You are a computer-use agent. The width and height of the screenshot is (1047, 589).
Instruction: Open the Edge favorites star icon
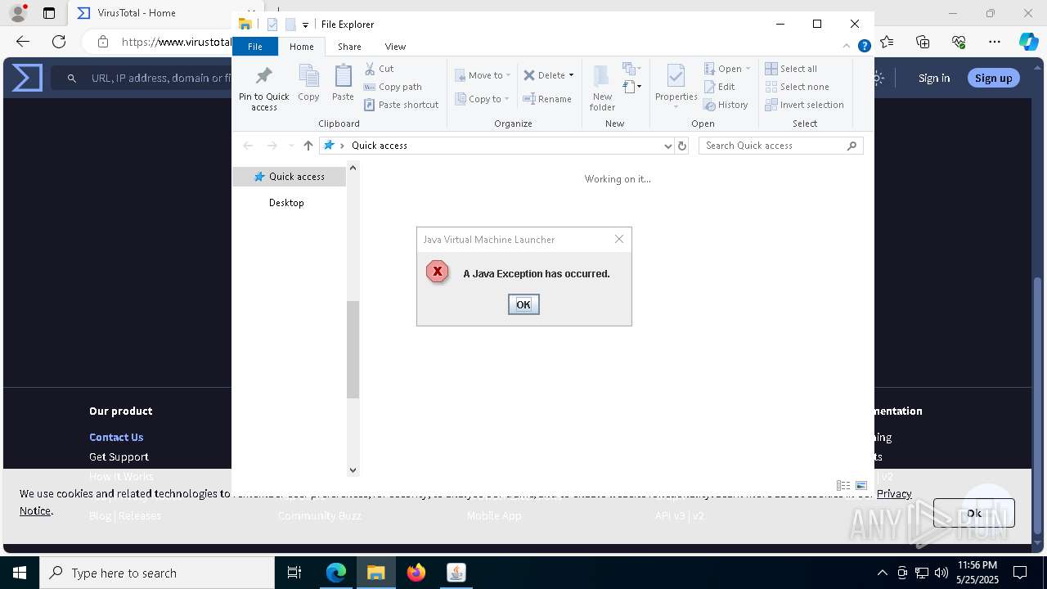click(x=887, y=42)
